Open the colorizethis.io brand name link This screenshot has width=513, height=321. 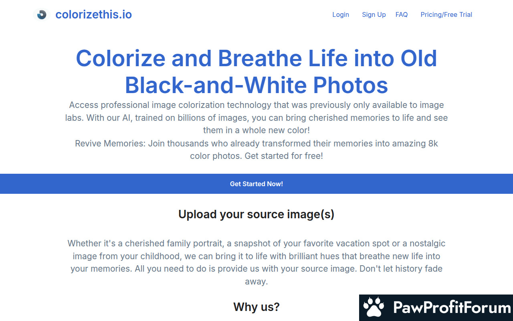pos(93,15)
